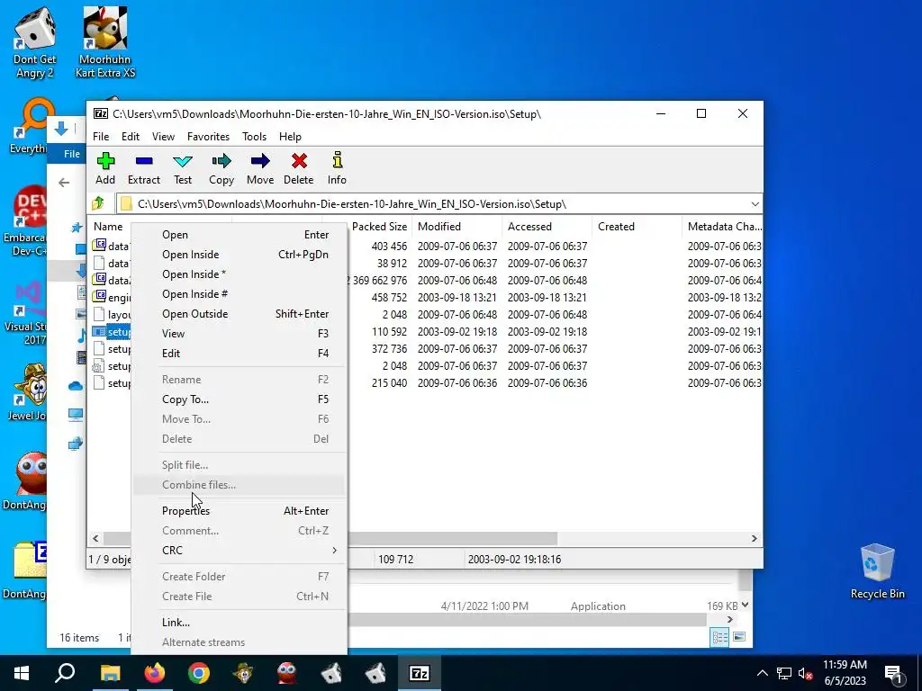
Task: Launch Firefox from the taskbar
Action: click(x=155, y=673)
